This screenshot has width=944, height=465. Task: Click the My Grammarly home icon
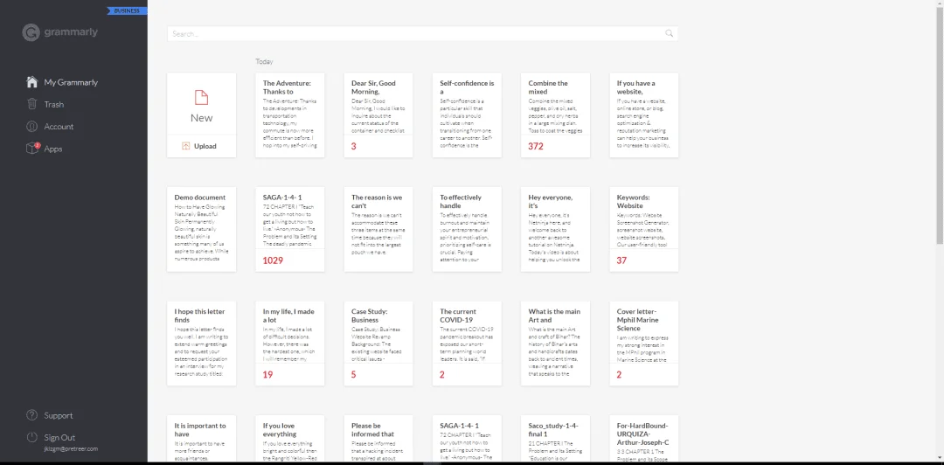[x=32, y=82]
